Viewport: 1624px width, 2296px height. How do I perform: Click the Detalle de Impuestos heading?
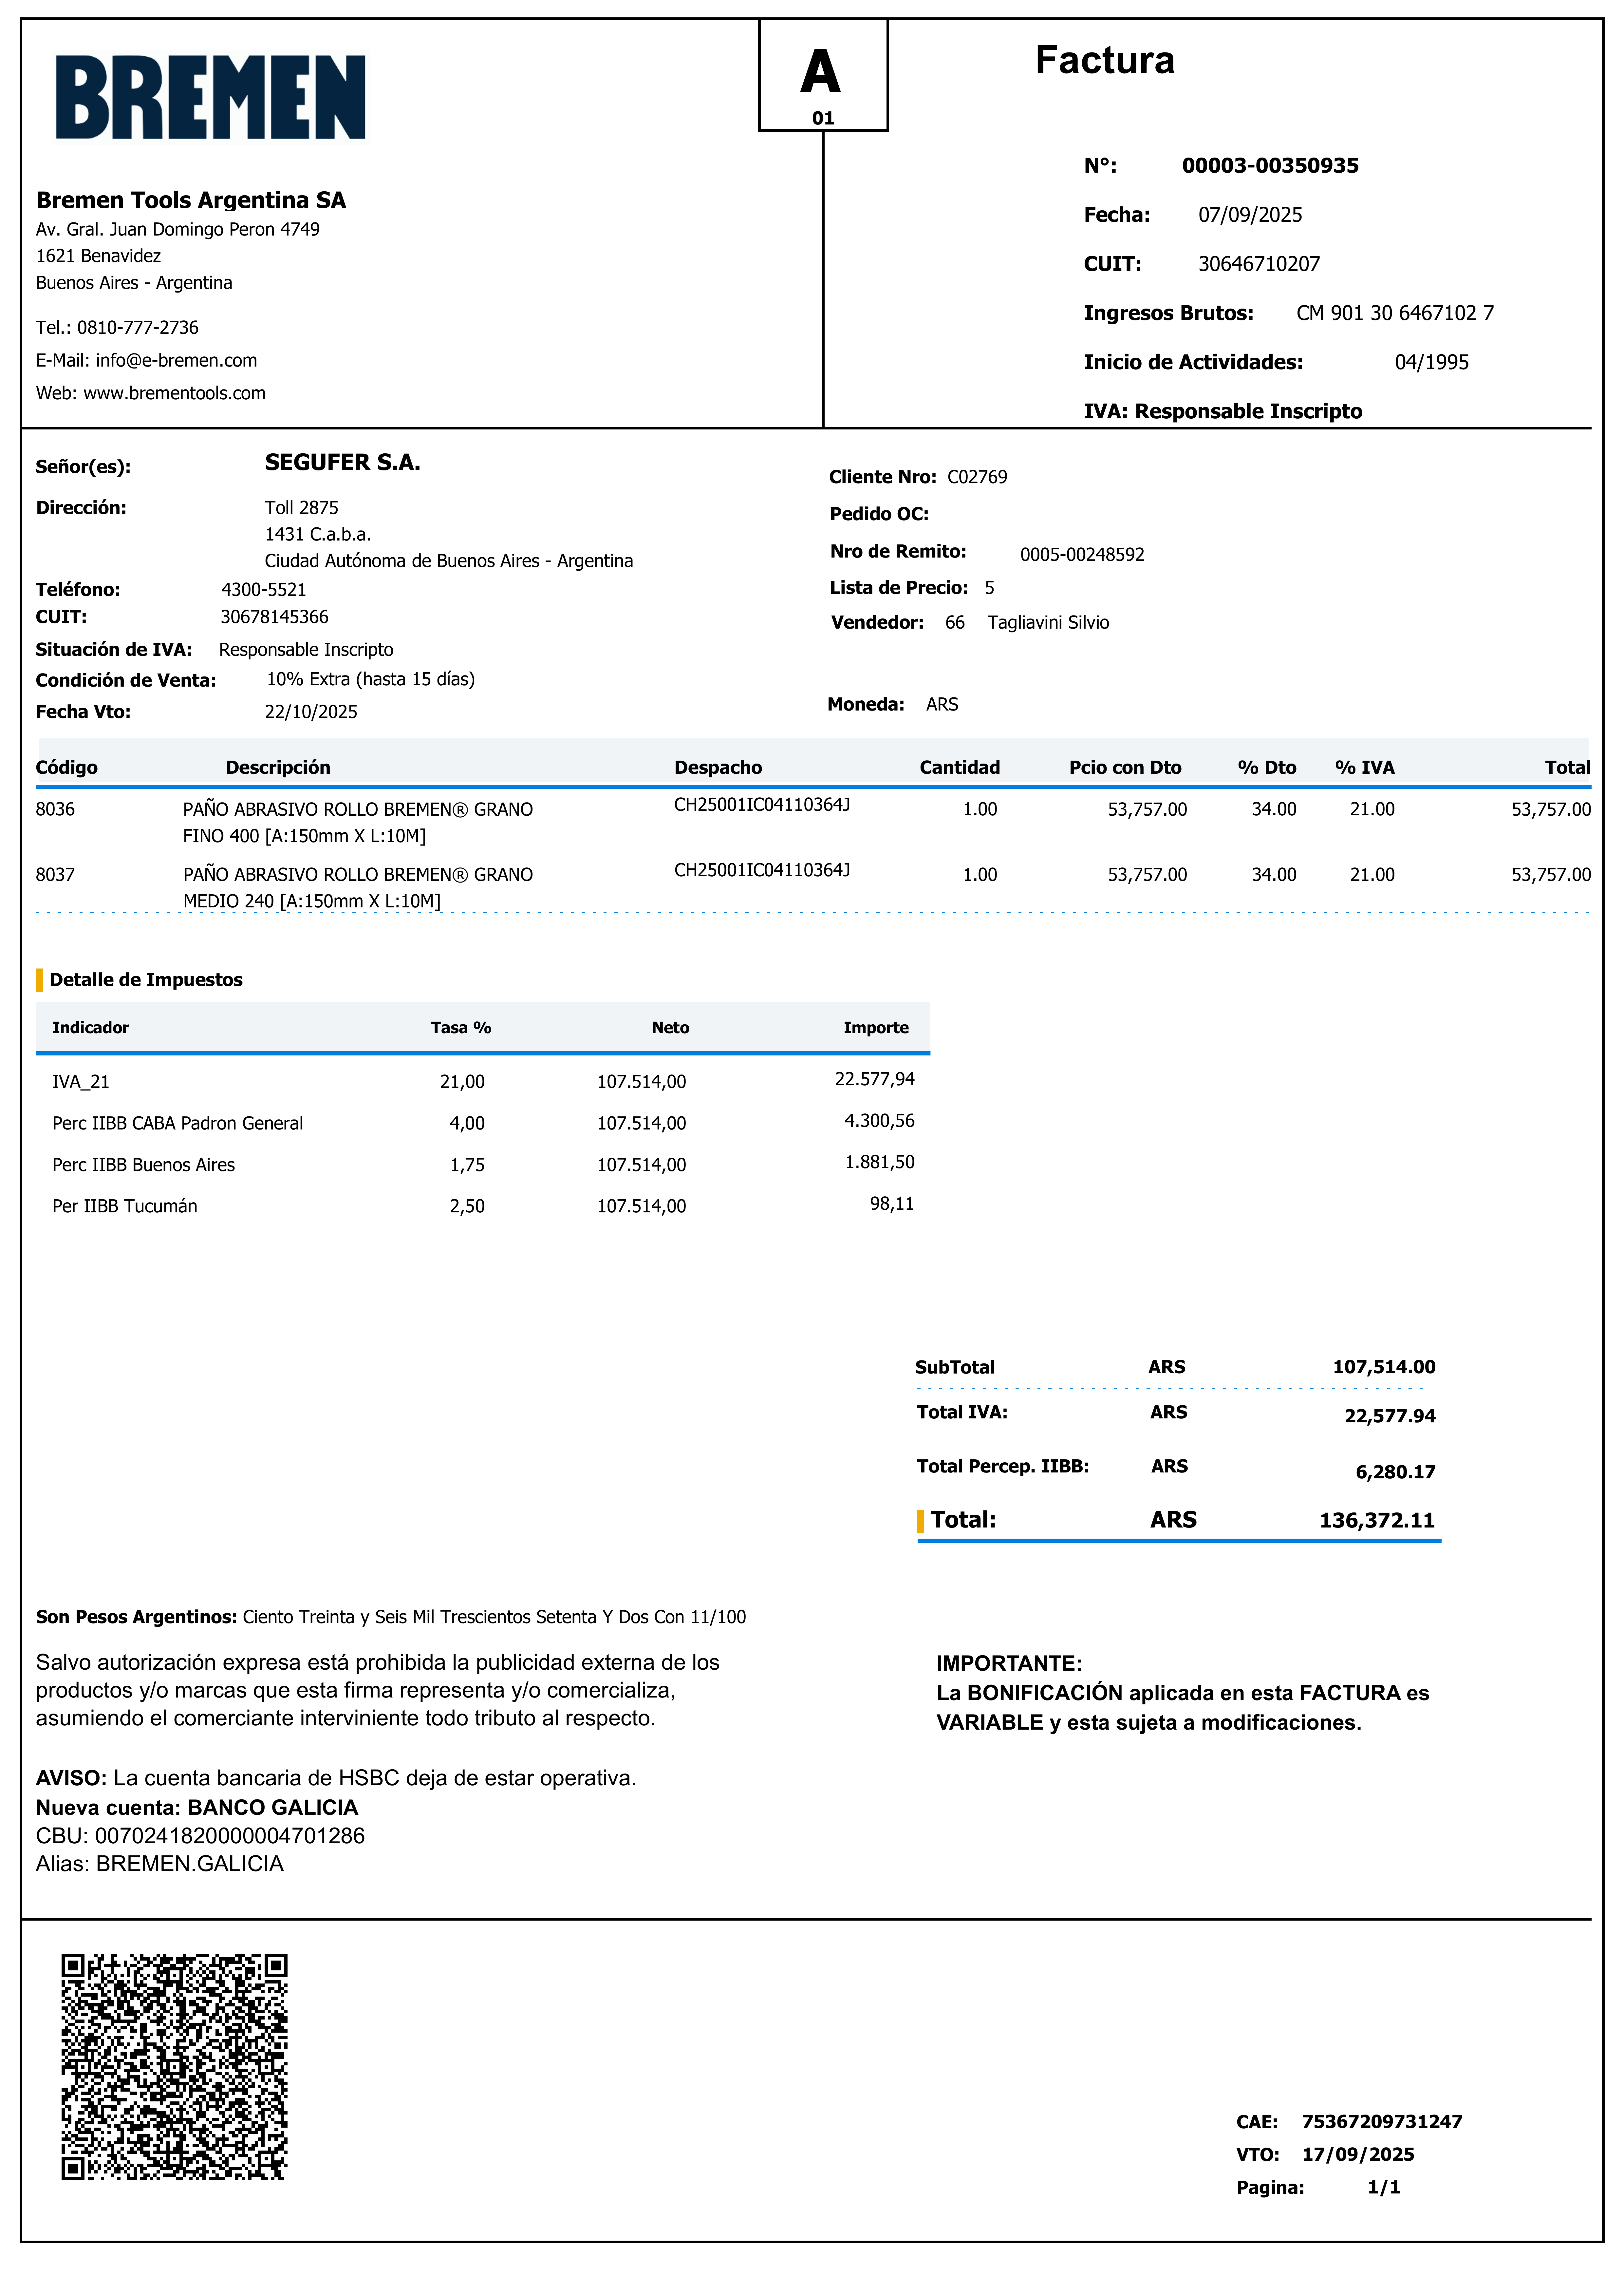coord(146,980)
